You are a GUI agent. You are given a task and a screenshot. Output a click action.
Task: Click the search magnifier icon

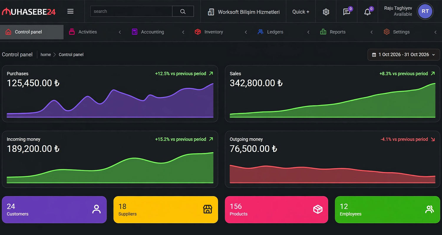tap(183, 11)
